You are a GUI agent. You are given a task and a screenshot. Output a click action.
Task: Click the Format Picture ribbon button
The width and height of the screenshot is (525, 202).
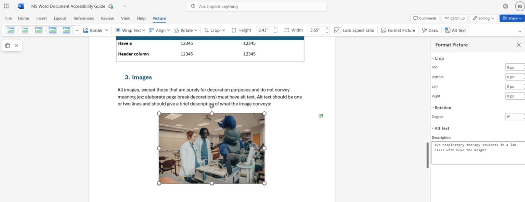coord(398,30)
